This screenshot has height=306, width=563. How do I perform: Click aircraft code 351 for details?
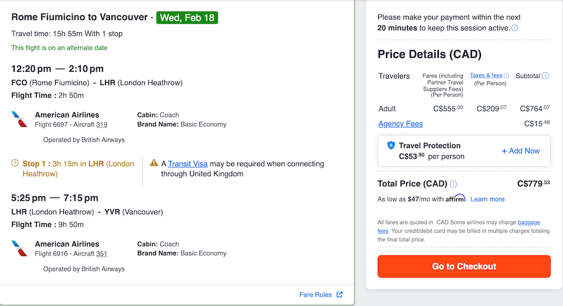point(101,254)
